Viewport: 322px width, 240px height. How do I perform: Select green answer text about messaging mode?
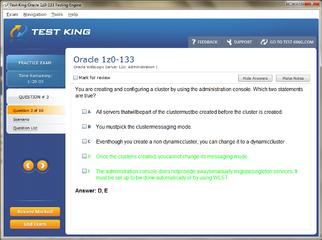172,156
